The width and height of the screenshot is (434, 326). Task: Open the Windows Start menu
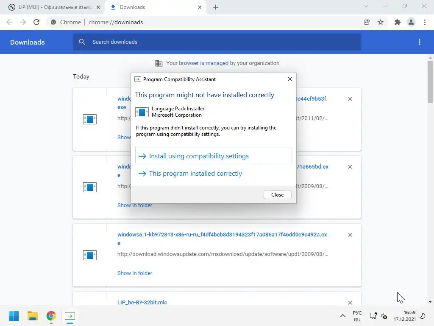tap(14, 316)
